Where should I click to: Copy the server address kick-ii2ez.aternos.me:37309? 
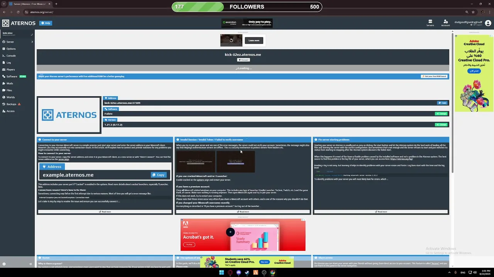442,103
